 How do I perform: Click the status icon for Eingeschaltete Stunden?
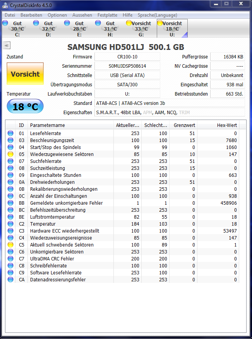10,175
